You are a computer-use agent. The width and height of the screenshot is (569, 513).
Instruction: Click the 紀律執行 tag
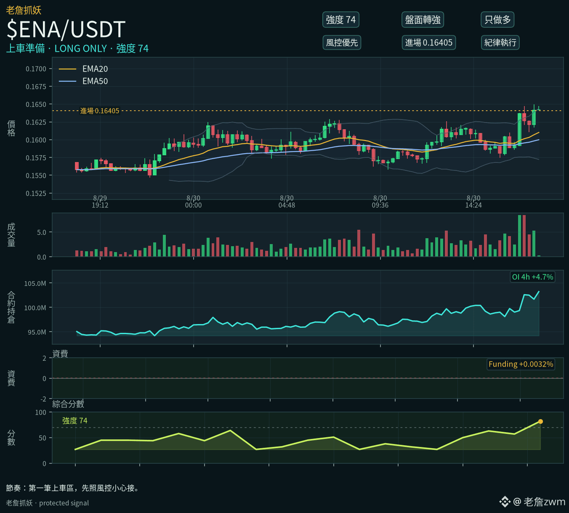(x=500, y=43)
